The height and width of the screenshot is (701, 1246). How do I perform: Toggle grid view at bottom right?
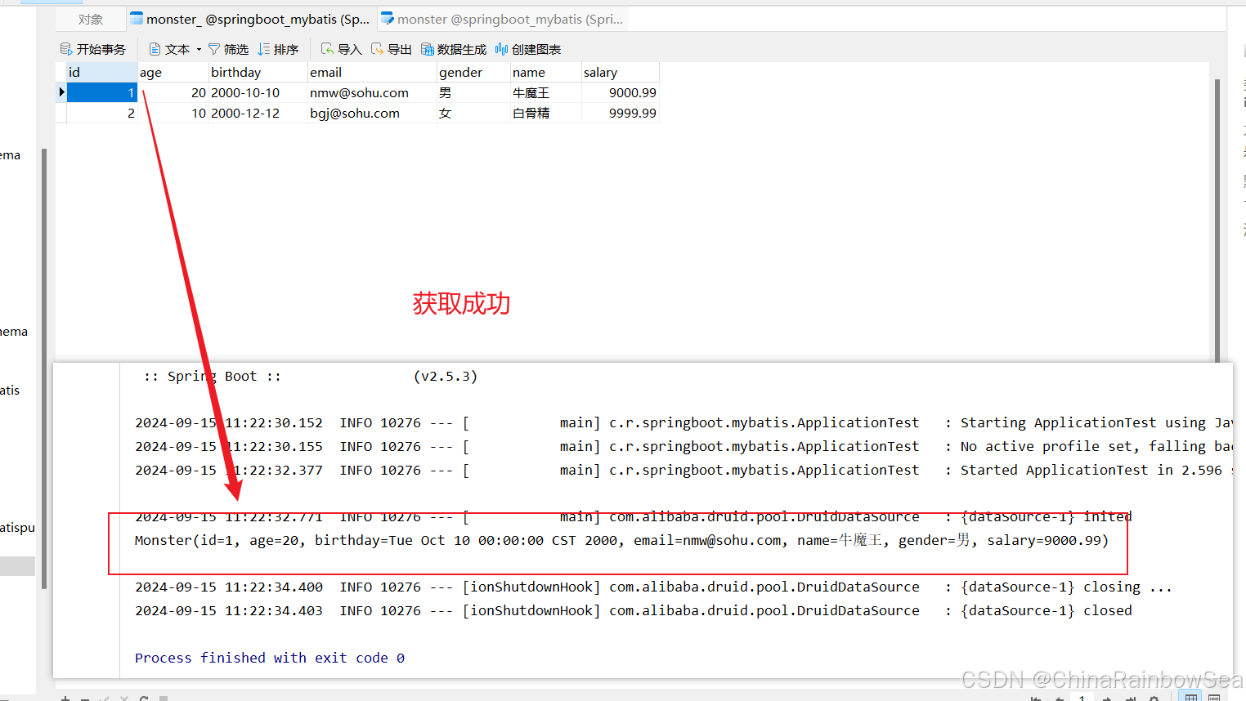1191,697
